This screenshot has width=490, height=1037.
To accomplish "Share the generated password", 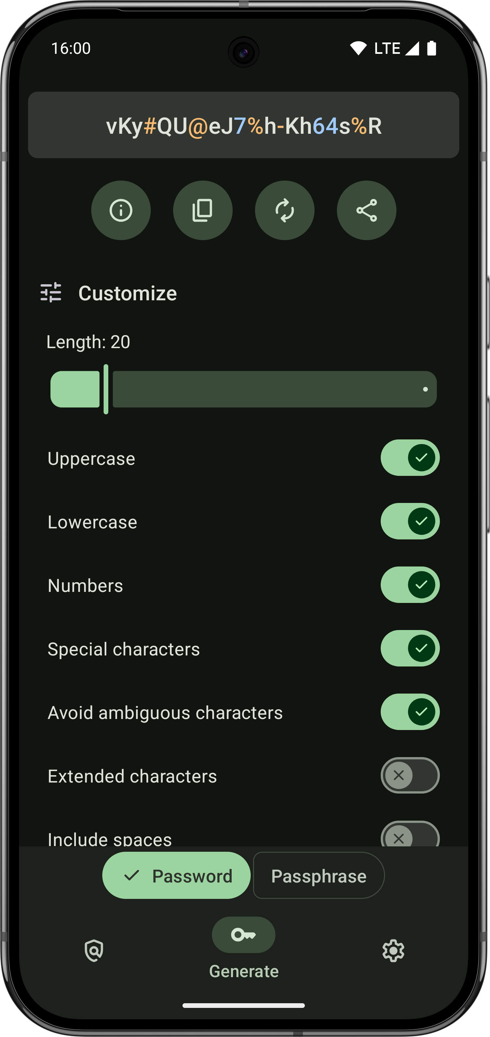I will pyautogui.click(x=366, y=210).
